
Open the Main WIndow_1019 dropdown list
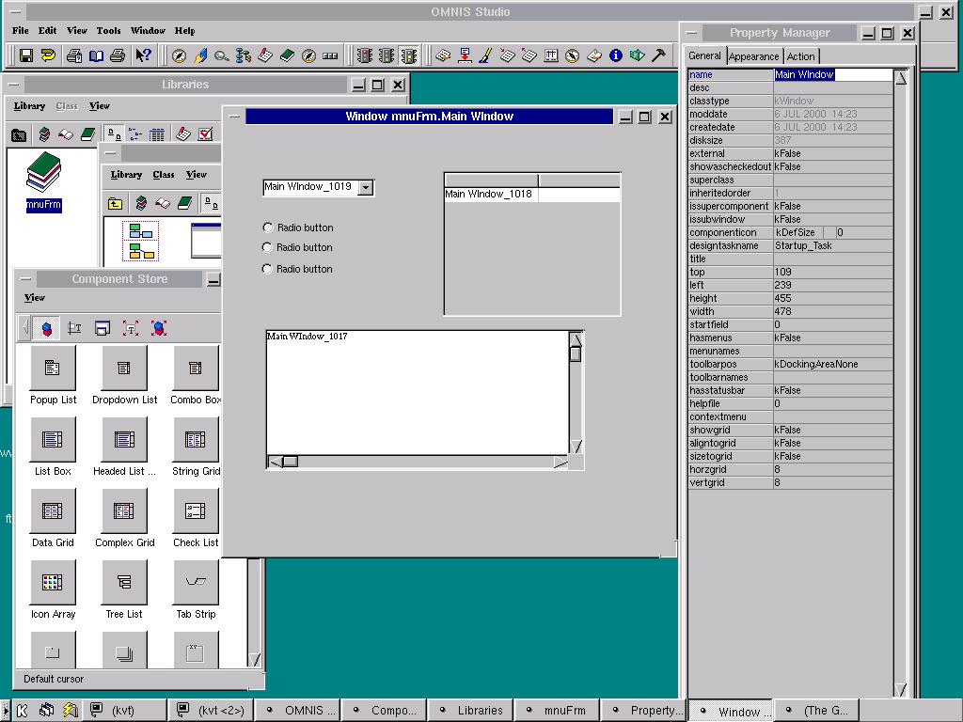pyautogui.click(x=366, y=187)
